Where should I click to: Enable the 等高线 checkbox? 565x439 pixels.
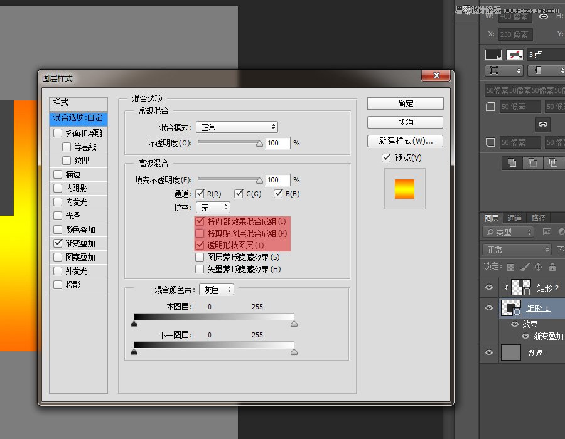[x=67, y=147]
